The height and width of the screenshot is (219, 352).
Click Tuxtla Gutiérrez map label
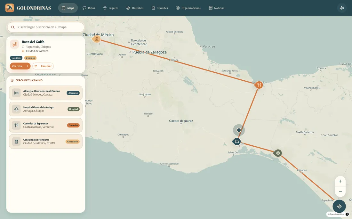(305, 132)
